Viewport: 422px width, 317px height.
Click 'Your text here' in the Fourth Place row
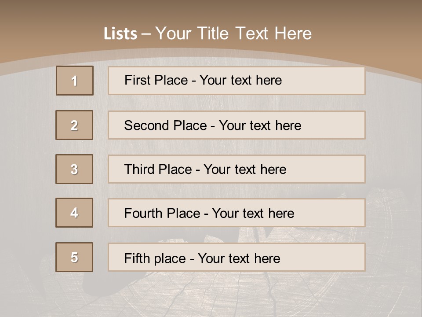coord(253,214)
